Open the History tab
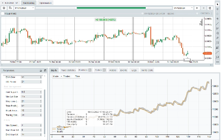 (113, 70)
